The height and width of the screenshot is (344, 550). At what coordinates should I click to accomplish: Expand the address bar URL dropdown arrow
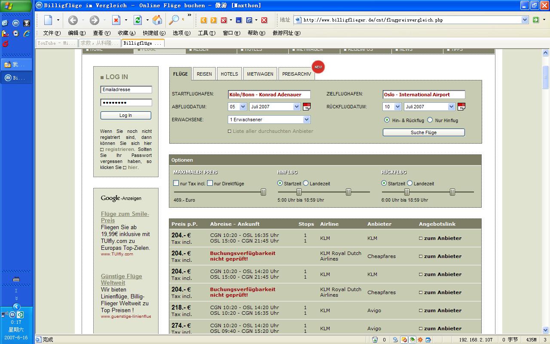[x=525, y=20]
